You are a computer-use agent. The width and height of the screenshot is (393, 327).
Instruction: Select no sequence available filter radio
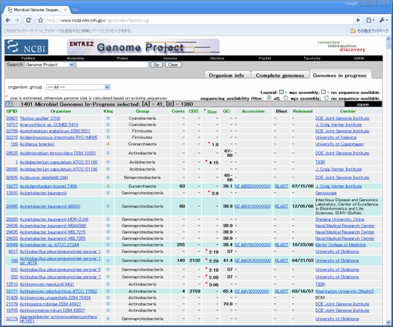coord(326,98)
